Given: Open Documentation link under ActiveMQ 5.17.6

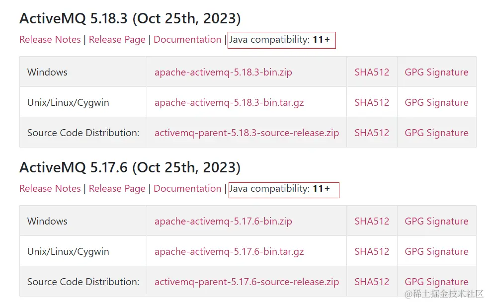Looking at the screenshot, I should (x=187, y=189).
